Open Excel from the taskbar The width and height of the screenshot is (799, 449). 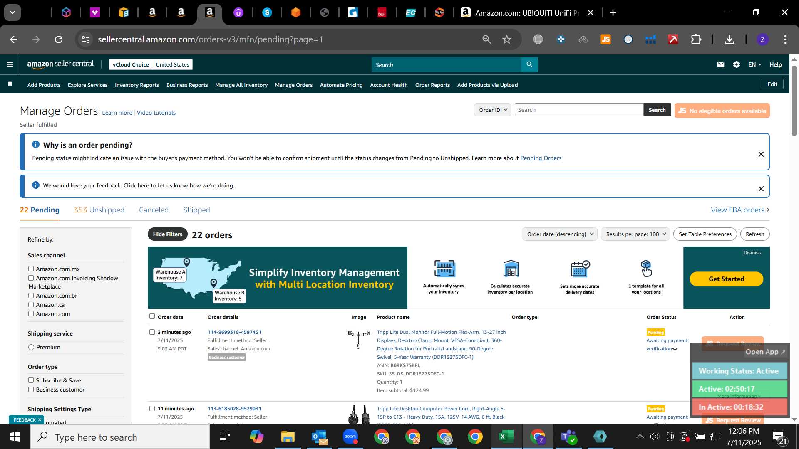click(506, 437)
